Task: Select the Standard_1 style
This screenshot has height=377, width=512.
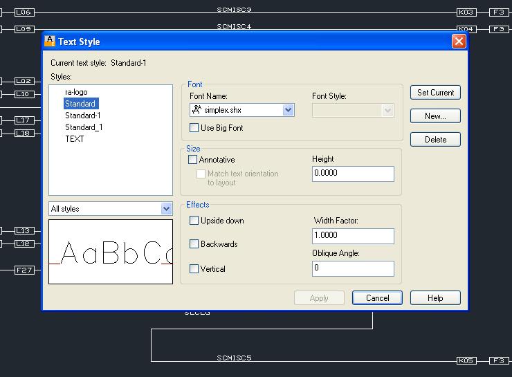Action: click(84, 127)
